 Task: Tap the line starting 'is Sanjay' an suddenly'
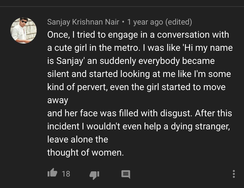tap(131, 61)
